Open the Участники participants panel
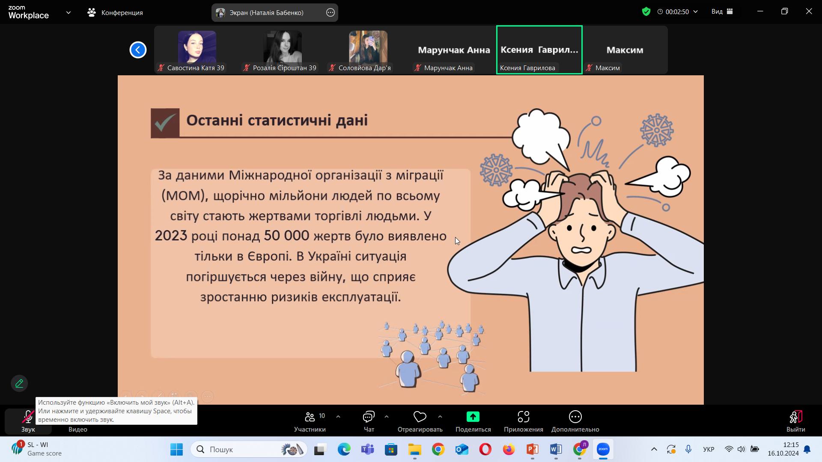Screen dimensions: 822x462 (310, 421)
